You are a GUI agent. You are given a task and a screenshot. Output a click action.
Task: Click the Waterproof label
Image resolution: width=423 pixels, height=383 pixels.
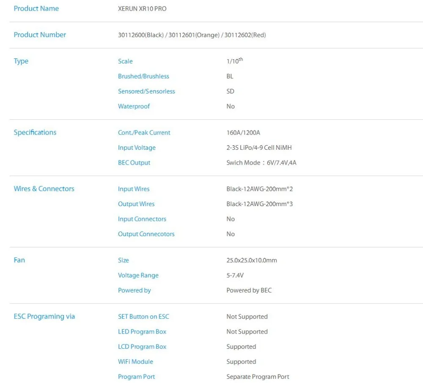[134, 106]
